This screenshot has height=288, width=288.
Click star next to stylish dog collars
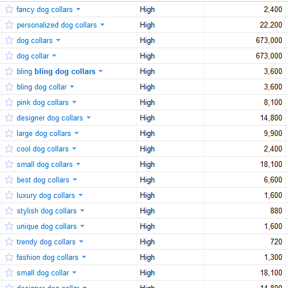[9, 211]
